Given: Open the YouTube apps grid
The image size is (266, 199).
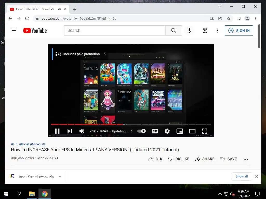Looking at the screenshot, I should tap(205, 31).
